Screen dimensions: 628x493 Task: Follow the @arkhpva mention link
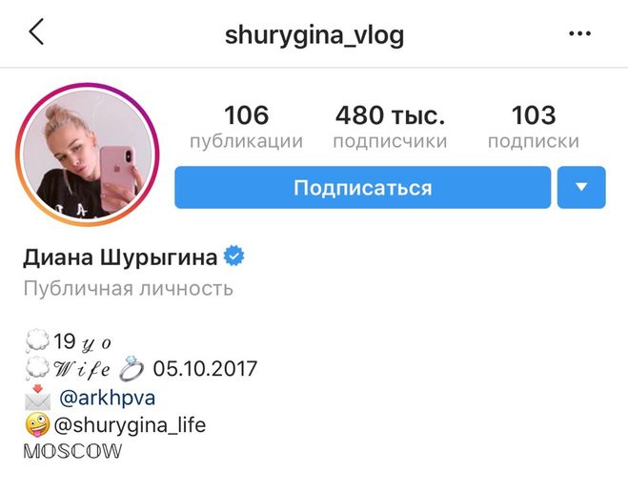pyautogui.click(x=107, y=398)
